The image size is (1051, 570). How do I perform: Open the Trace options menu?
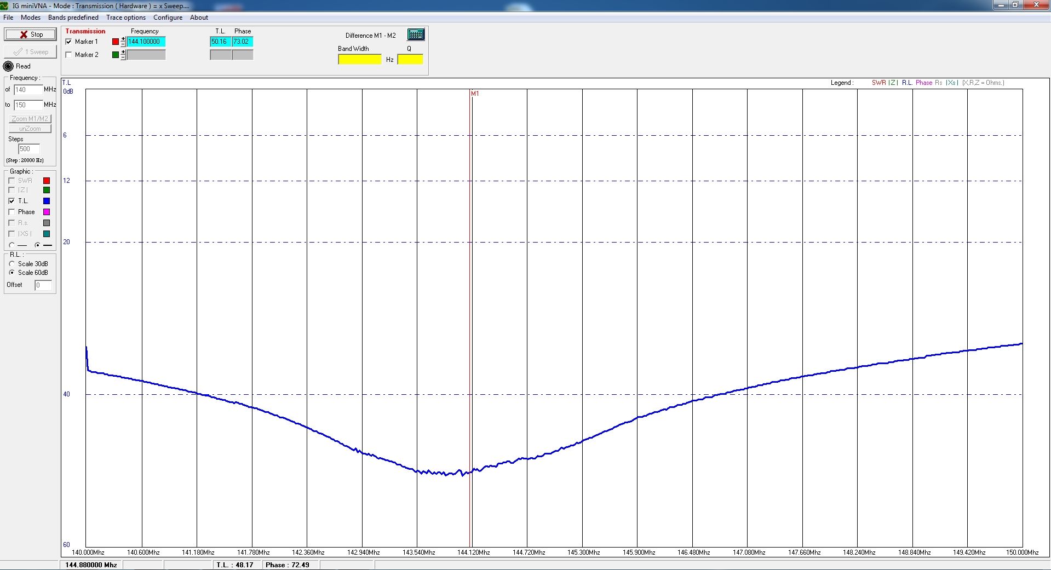pyautogui.click(x=126, y=18)
